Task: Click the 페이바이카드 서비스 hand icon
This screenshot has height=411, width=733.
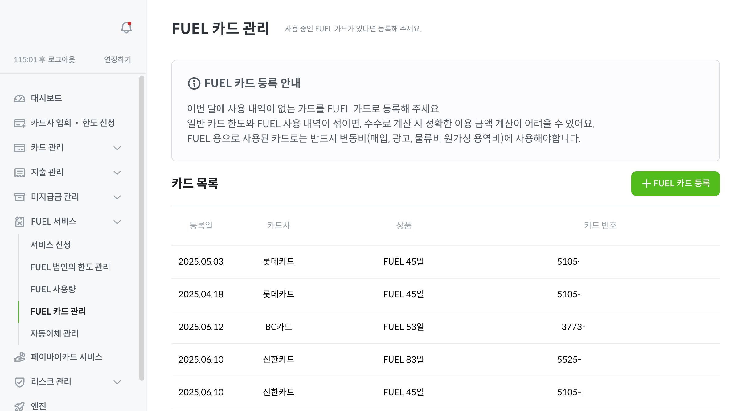Action: click(19, 357)
